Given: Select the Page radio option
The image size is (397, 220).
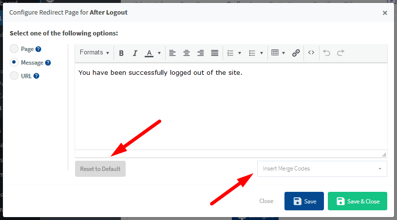Looking at the screenshot, I should tap(14, 49).
